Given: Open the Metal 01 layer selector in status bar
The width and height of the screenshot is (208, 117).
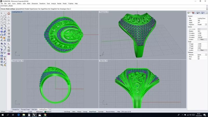Looking at the screenshot, I should click(48, 112).
